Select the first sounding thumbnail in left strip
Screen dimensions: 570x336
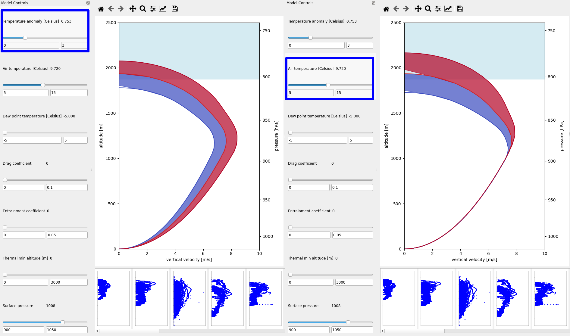point(113,298)
